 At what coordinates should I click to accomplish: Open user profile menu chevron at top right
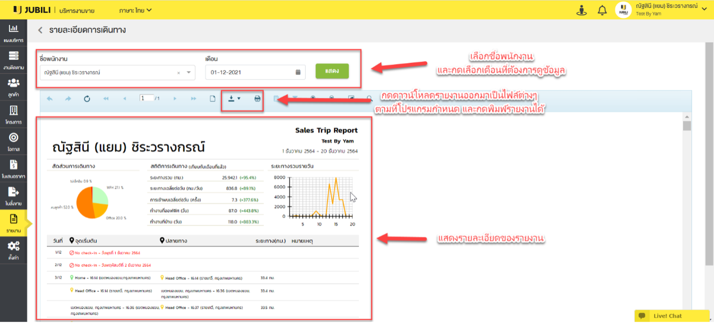[x=704, y=9]
